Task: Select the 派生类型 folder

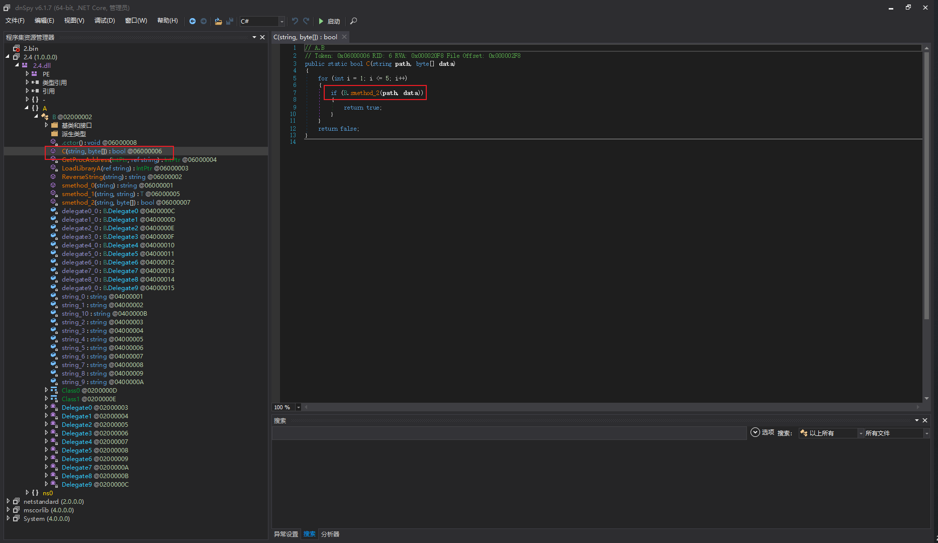Action: 73,134
